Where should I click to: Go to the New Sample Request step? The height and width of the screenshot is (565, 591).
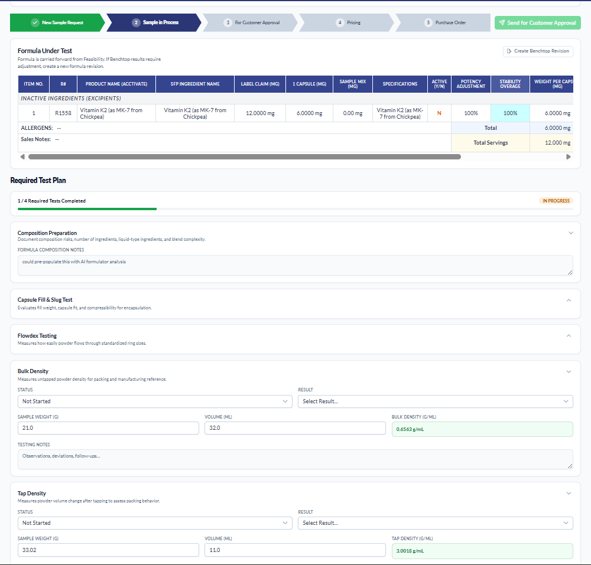tap(57, 22)
